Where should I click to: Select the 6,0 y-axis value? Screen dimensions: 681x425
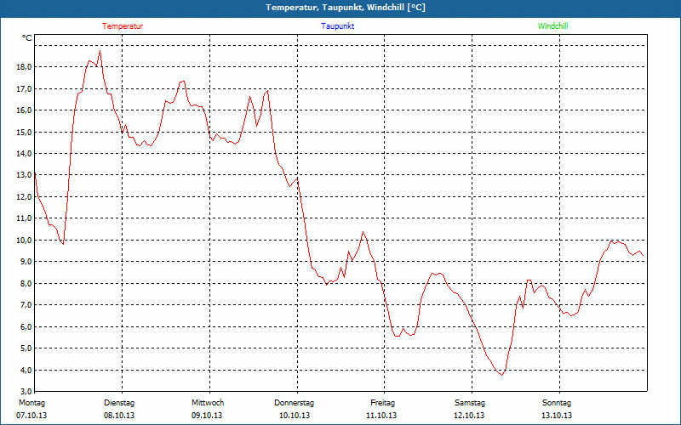coord(26,326)
